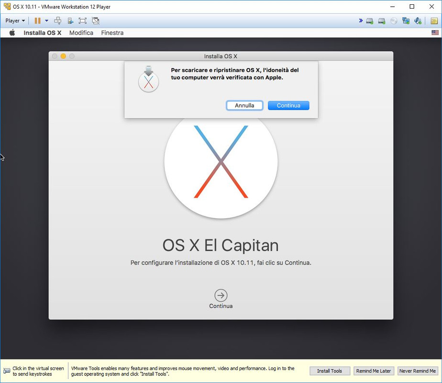Send Ctrl+Alt+Del to the virtual machine

tap(57, 21)
